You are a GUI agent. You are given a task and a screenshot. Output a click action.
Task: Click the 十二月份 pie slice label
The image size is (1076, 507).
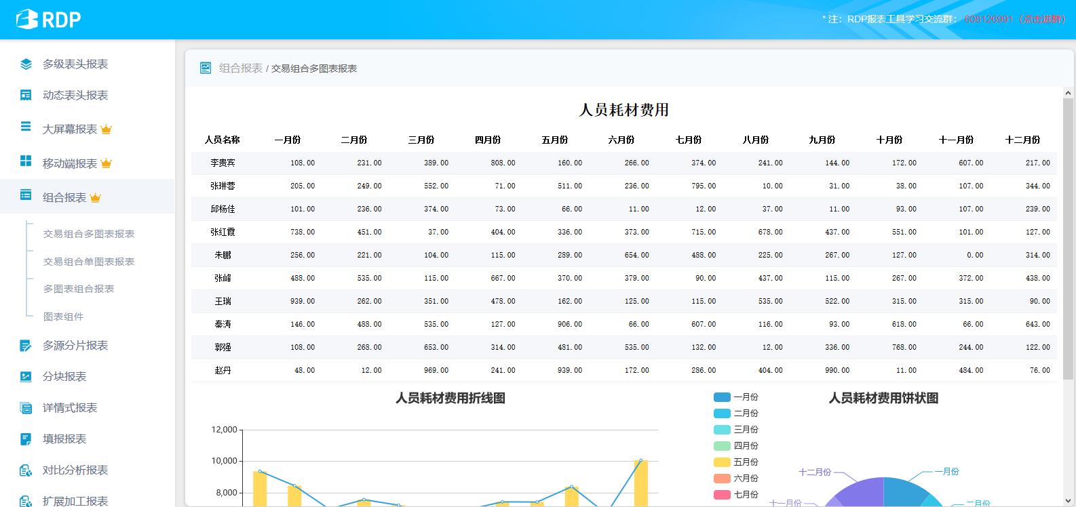(815, 472)
